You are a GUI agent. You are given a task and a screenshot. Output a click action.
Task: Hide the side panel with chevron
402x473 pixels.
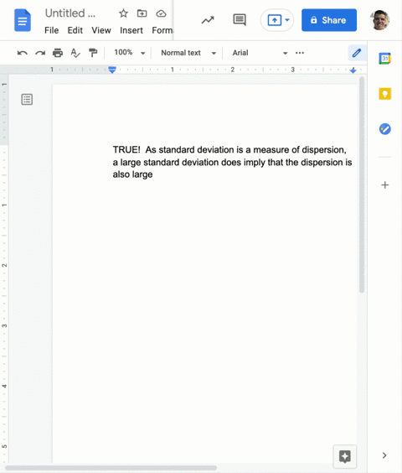384,455
